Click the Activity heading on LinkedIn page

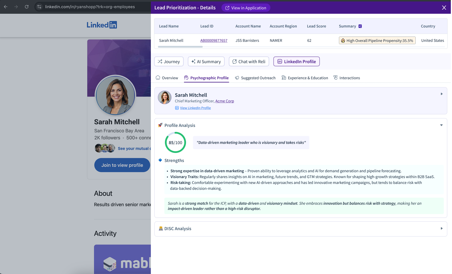pyautogui.click(x=105, y=234)
